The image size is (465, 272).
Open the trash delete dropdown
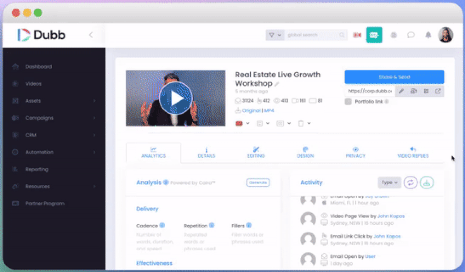click(304, 123)
